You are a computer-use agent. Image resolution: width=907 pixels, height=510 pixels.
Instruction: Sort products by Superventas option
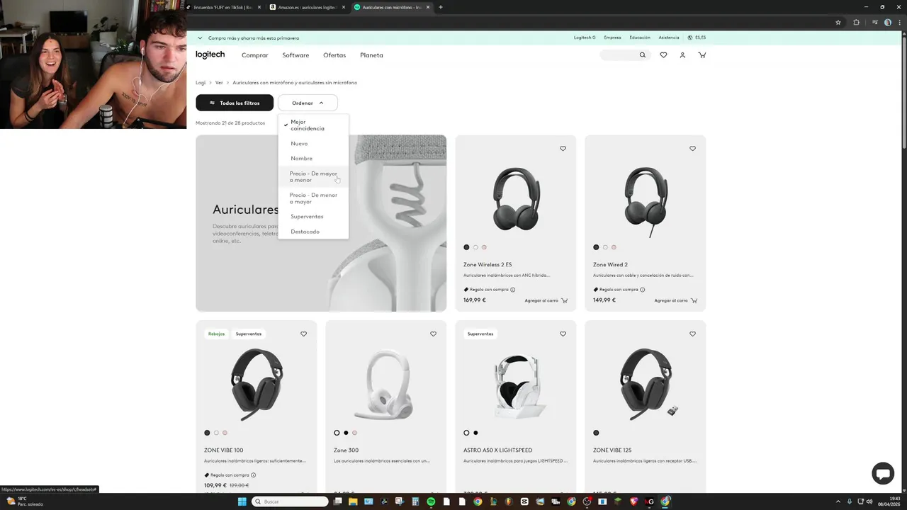313,217
